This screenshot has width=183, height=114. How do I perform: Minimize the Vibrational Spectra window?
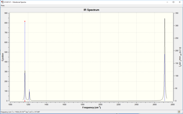pos(167,2)
